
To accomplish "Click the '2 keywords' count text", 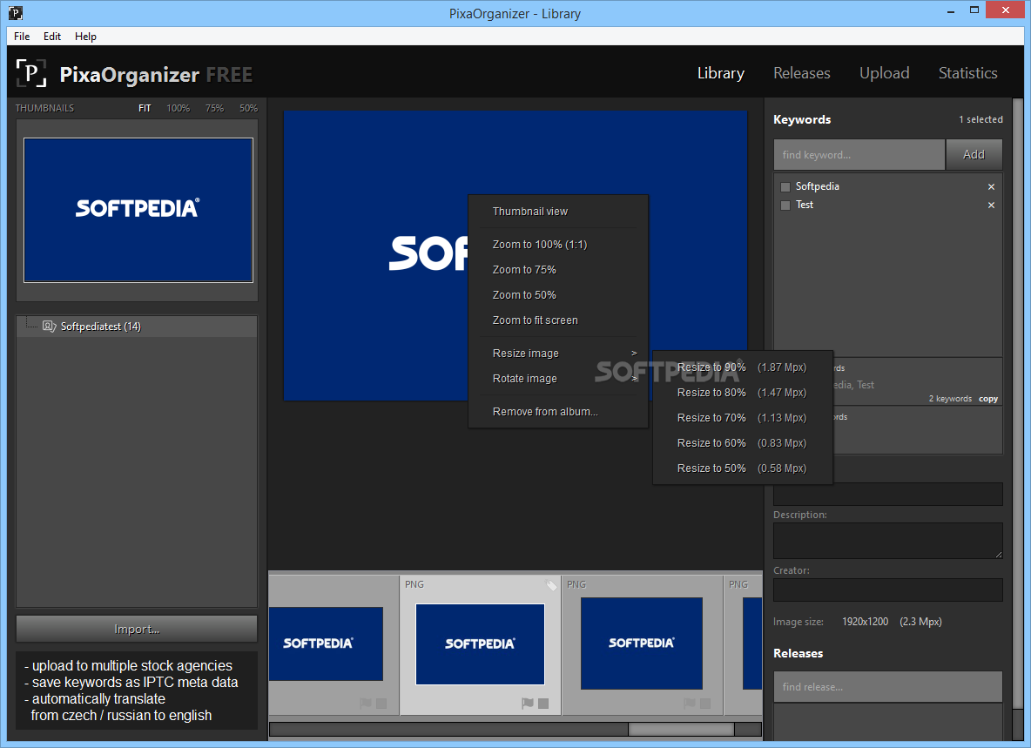I will (950, 399).
